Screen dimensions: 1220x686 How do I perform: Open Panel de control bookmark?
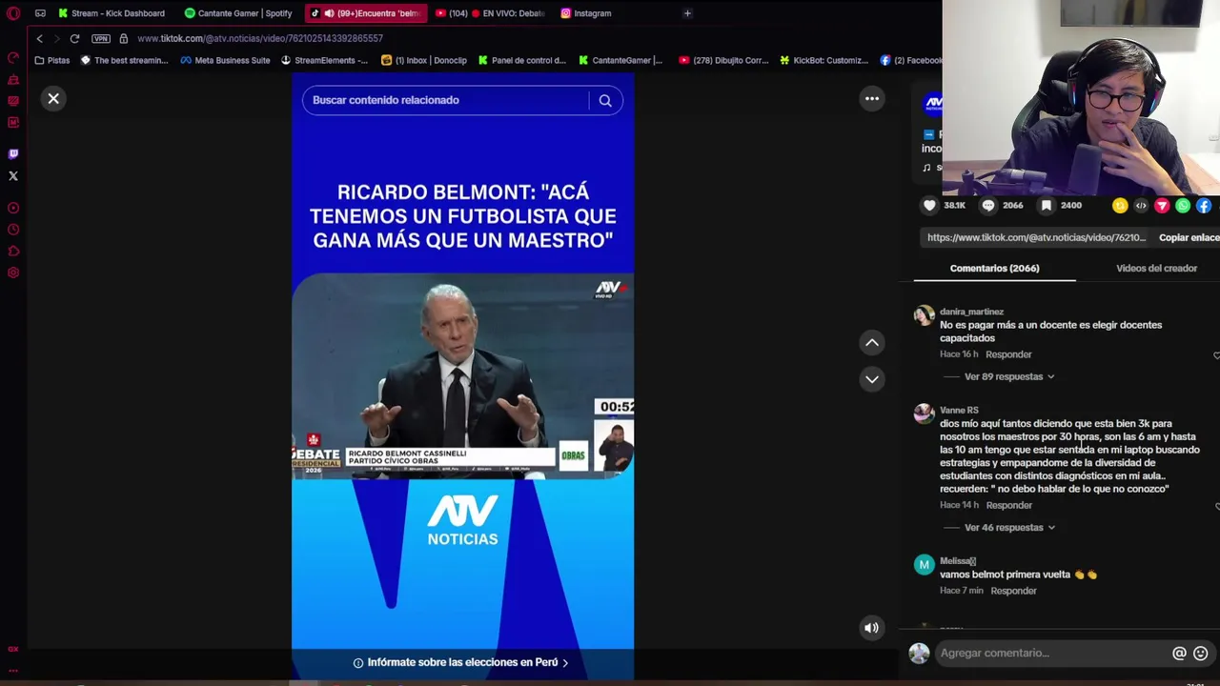(x=522, y=60)
